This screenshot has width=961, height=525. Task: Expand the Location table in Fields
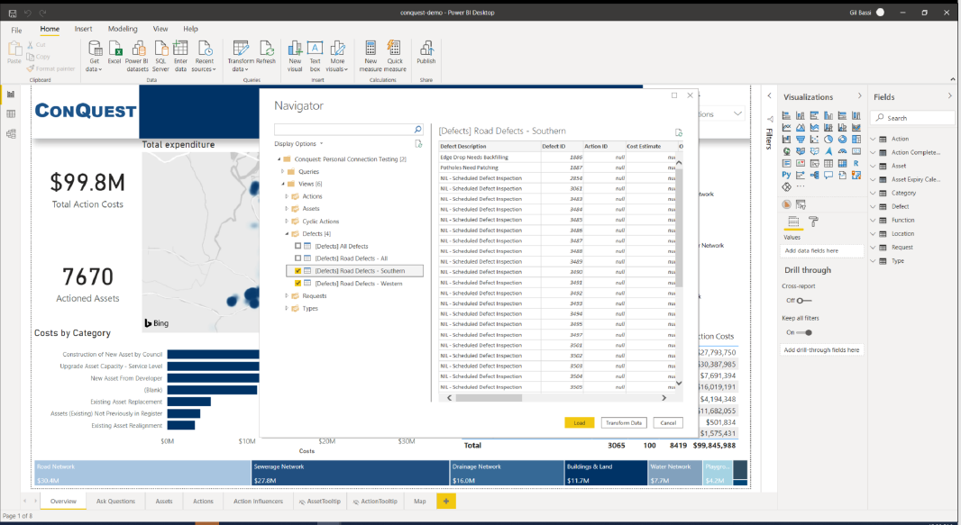(874, 234)
